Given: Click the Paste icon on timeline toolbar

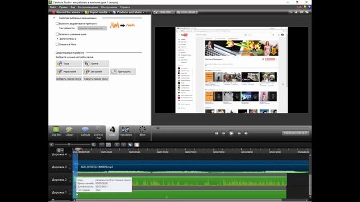Looking at the screenshot, I should pyautogui.click(x=137, y=145).
